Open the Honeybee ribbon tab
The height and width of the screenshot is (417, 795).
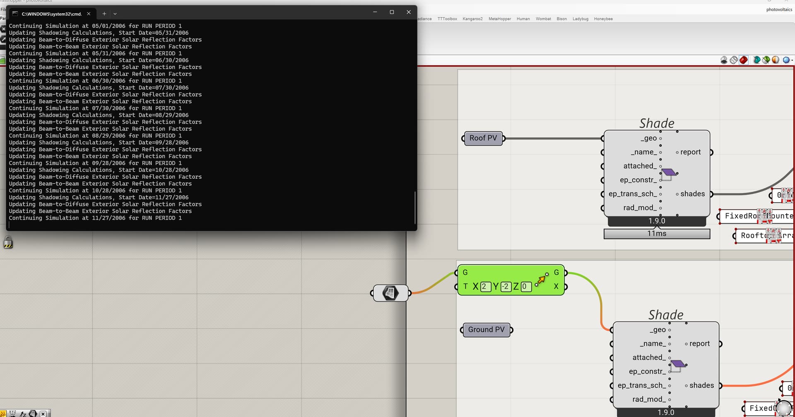pyautogui.click(x=603, y=19)
